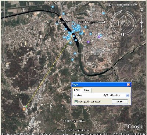The height and width of the screenshot is (135, 147).
Task: Click the handle on the vertical zoom slider
Action: click(141, 23)
